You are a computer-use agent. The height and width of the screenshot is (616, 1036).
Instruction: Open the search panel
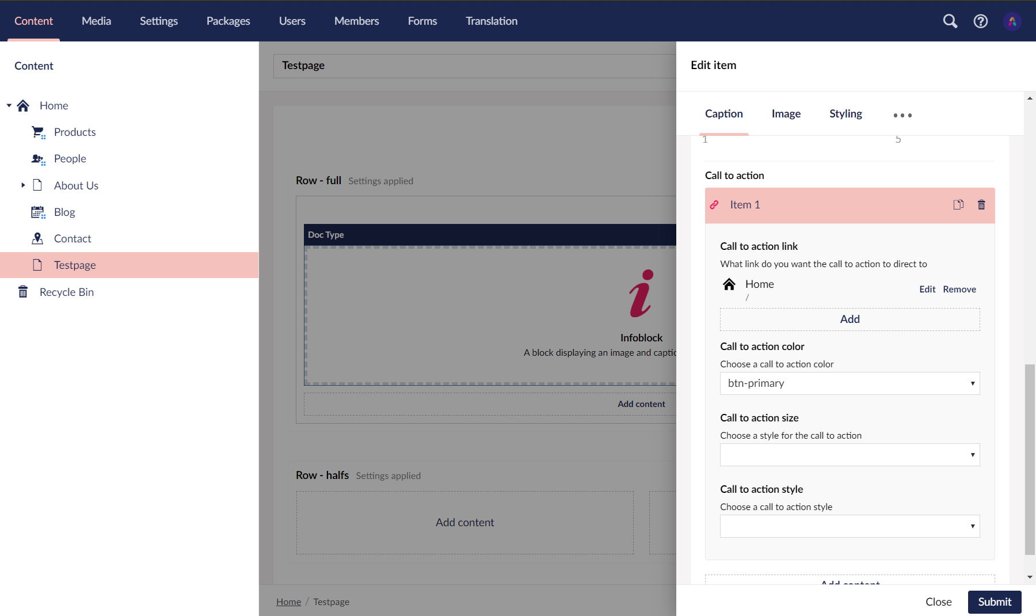tap(950, 21)
